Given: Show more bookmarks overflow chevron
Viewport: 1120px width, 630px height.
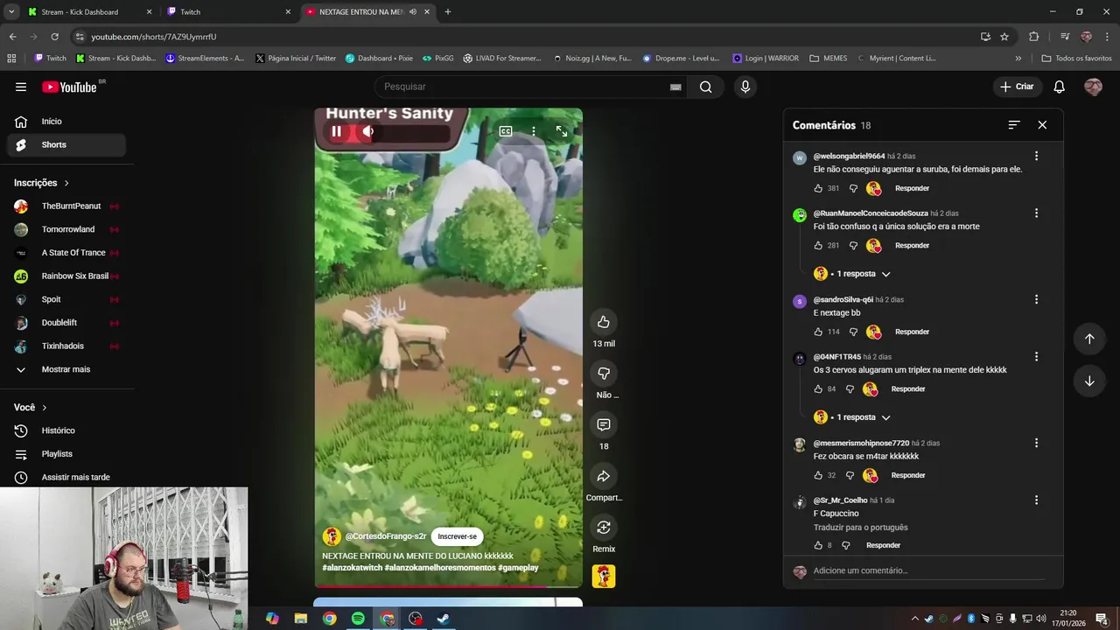Looking at the screenshot, I should [x=1018, y=59].
